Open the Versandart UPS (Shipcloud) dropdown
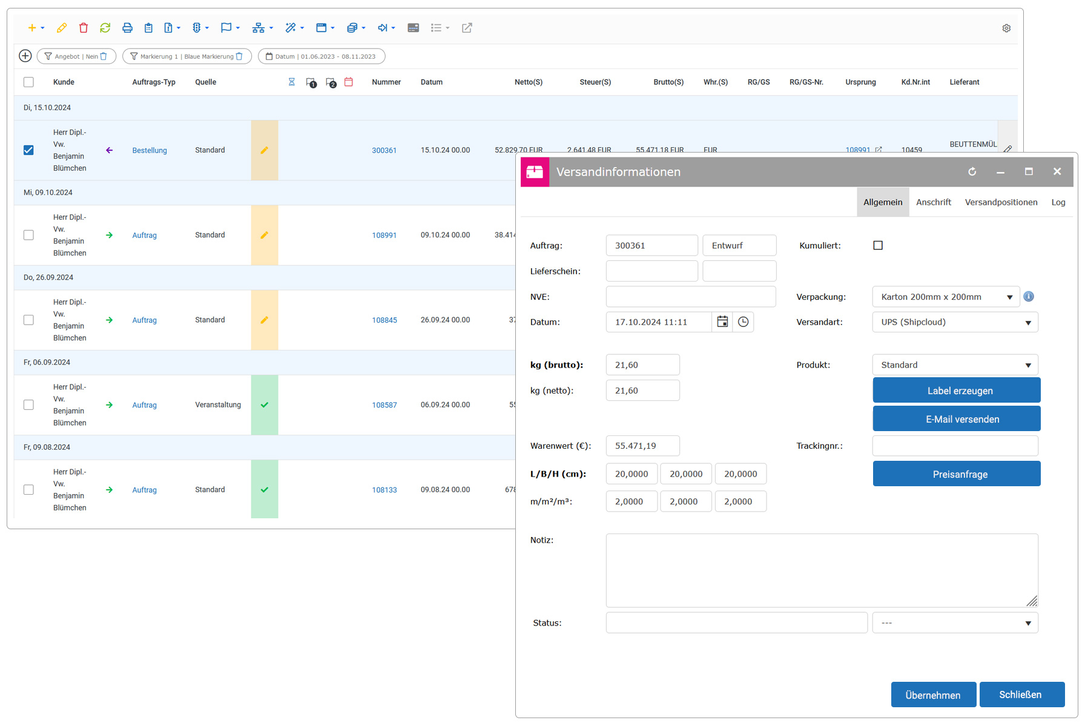This screenshot has width=1085, height=726. (x=955, y=322)
